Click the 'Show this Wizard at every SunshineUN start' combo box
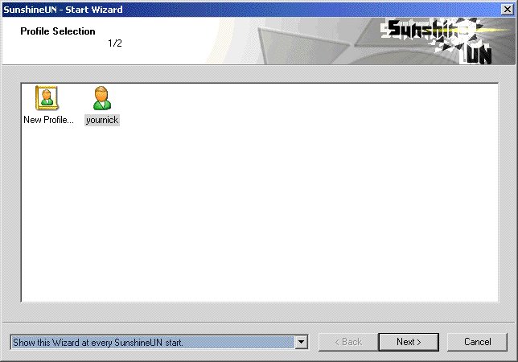Viewport: 518px width, 362px height. (159, 342)
